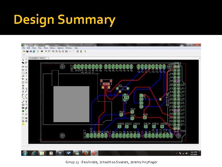Open the CAM processor icon
222x167 pixels.
(34, 51)
